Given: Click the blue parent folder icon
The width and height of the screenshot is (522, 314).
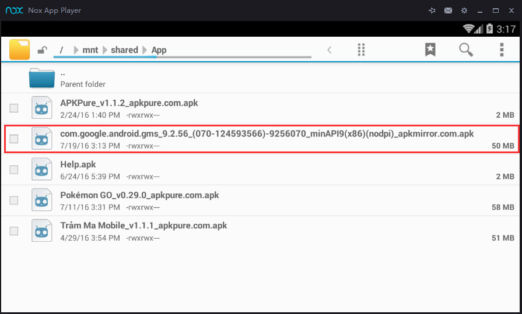Looking at the screenshot, I should [41, 78].
